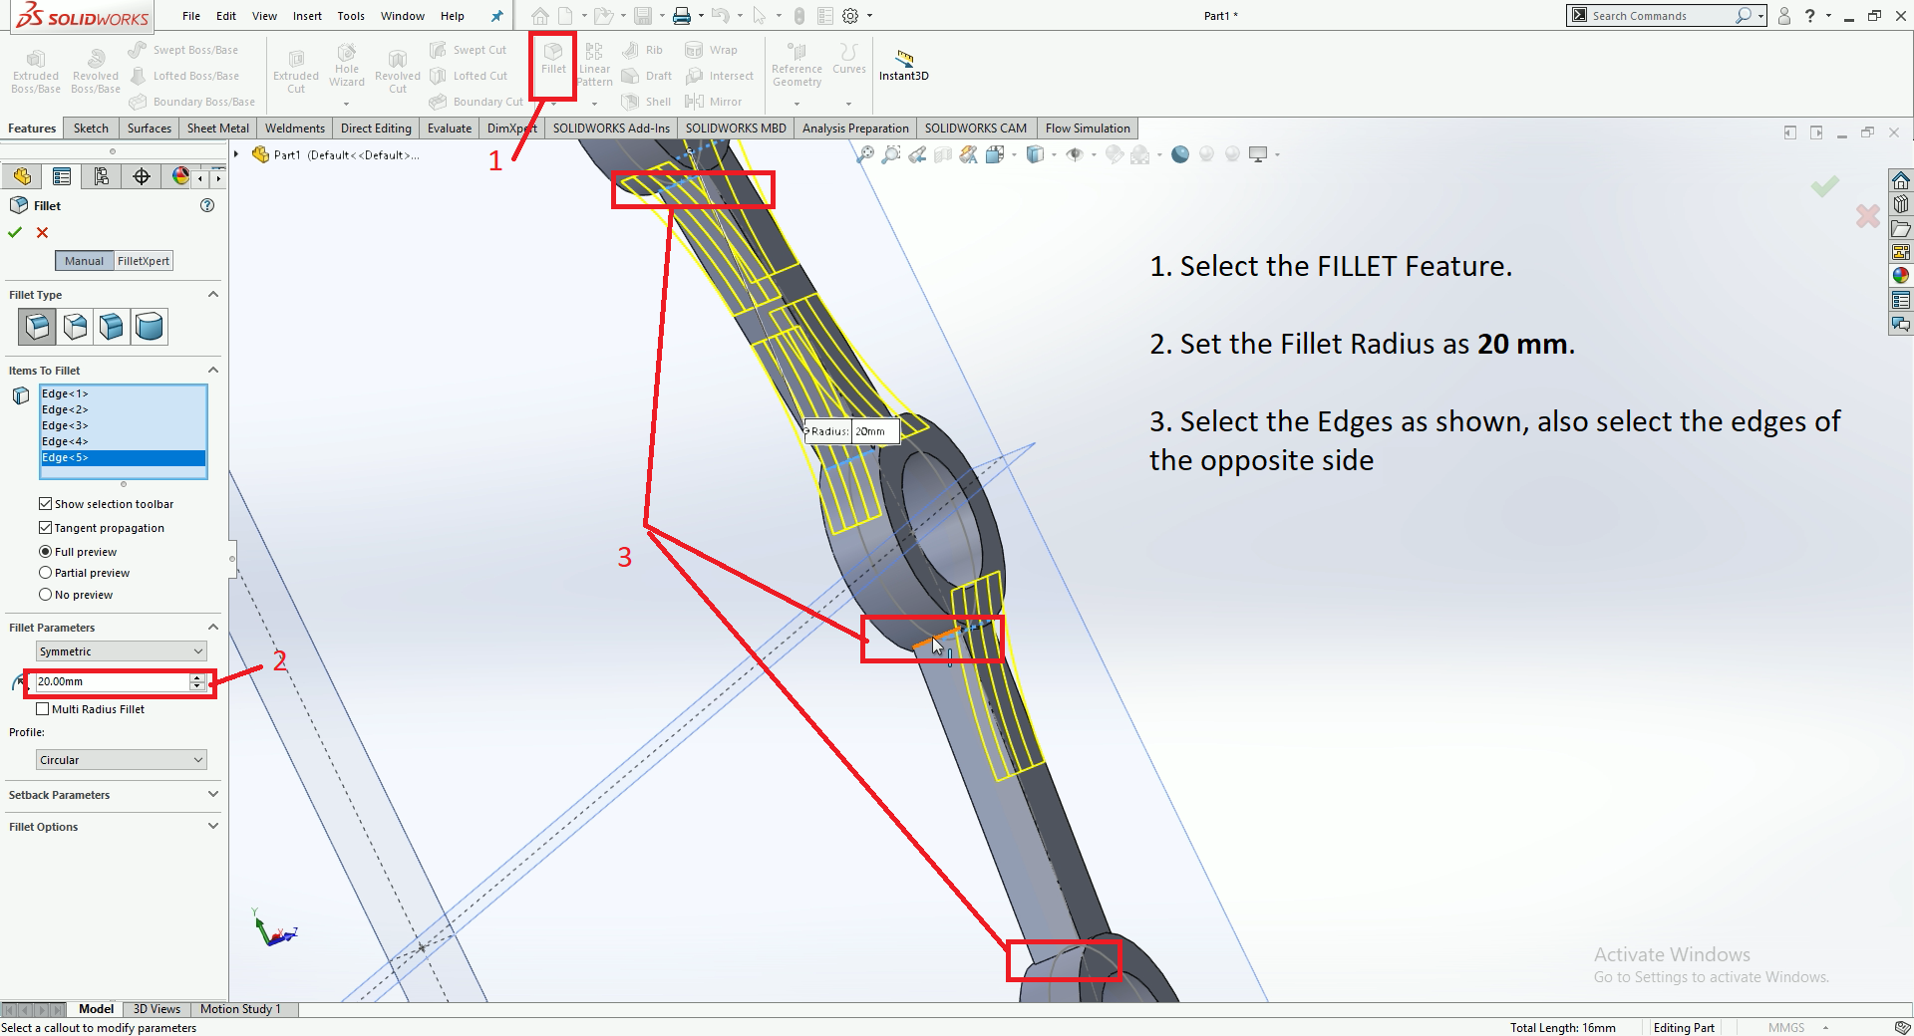
Task: Select the Extruded Cut tool
Action: (x=296, y=72)
